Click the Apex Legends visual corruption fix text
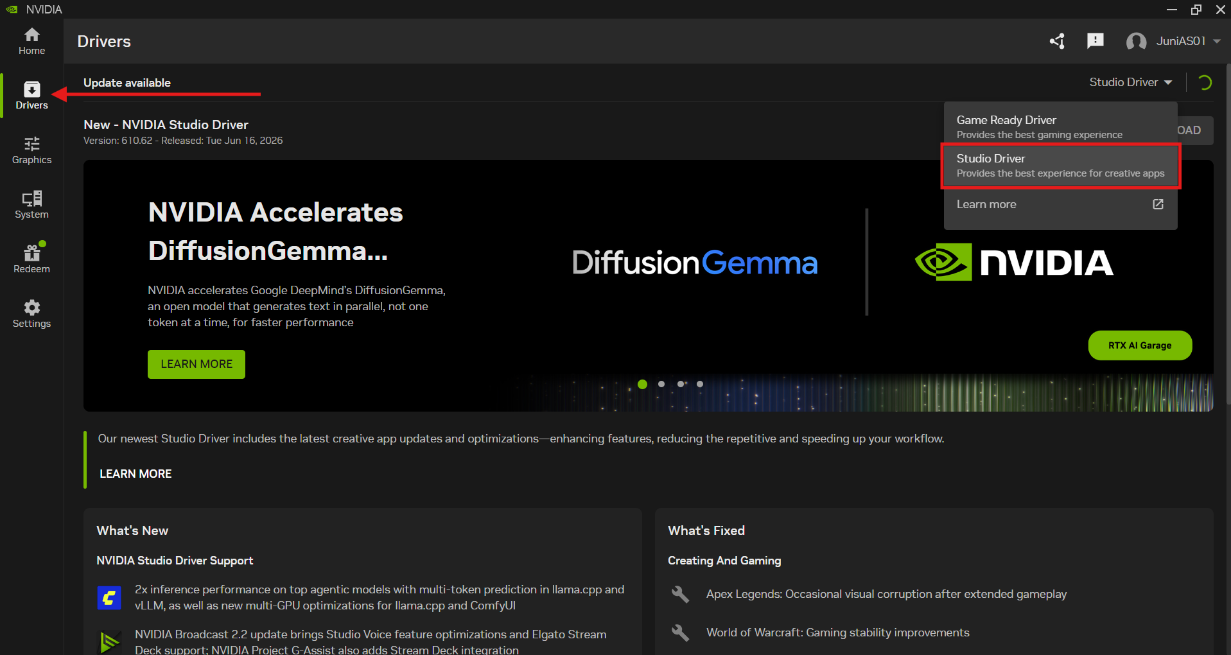Viewport: 1231px width, 655px height. tap(886, 594)
